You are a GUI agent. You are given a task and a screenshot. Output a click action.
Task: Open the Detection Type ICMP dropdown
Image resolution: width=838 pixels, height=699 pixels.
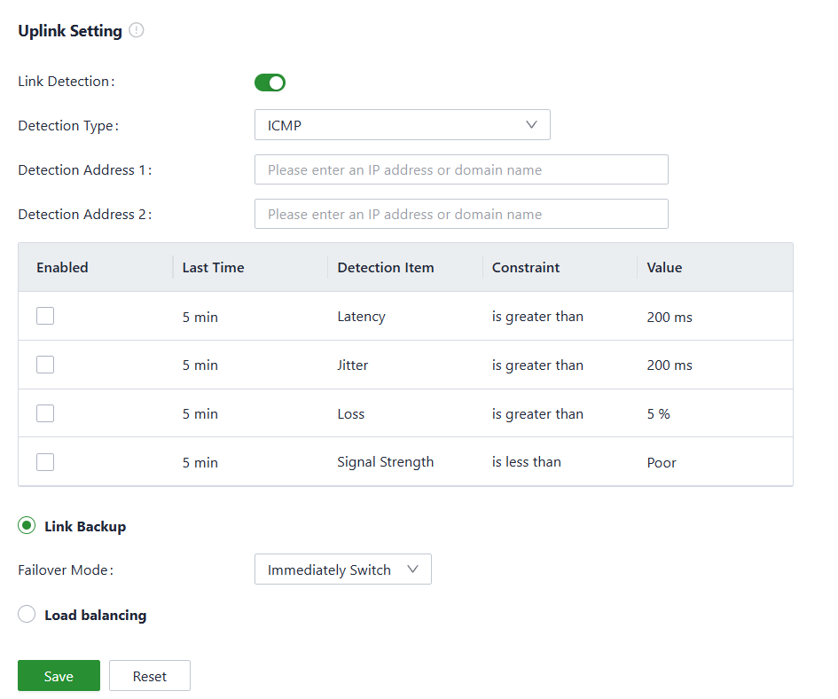(402, 125)
